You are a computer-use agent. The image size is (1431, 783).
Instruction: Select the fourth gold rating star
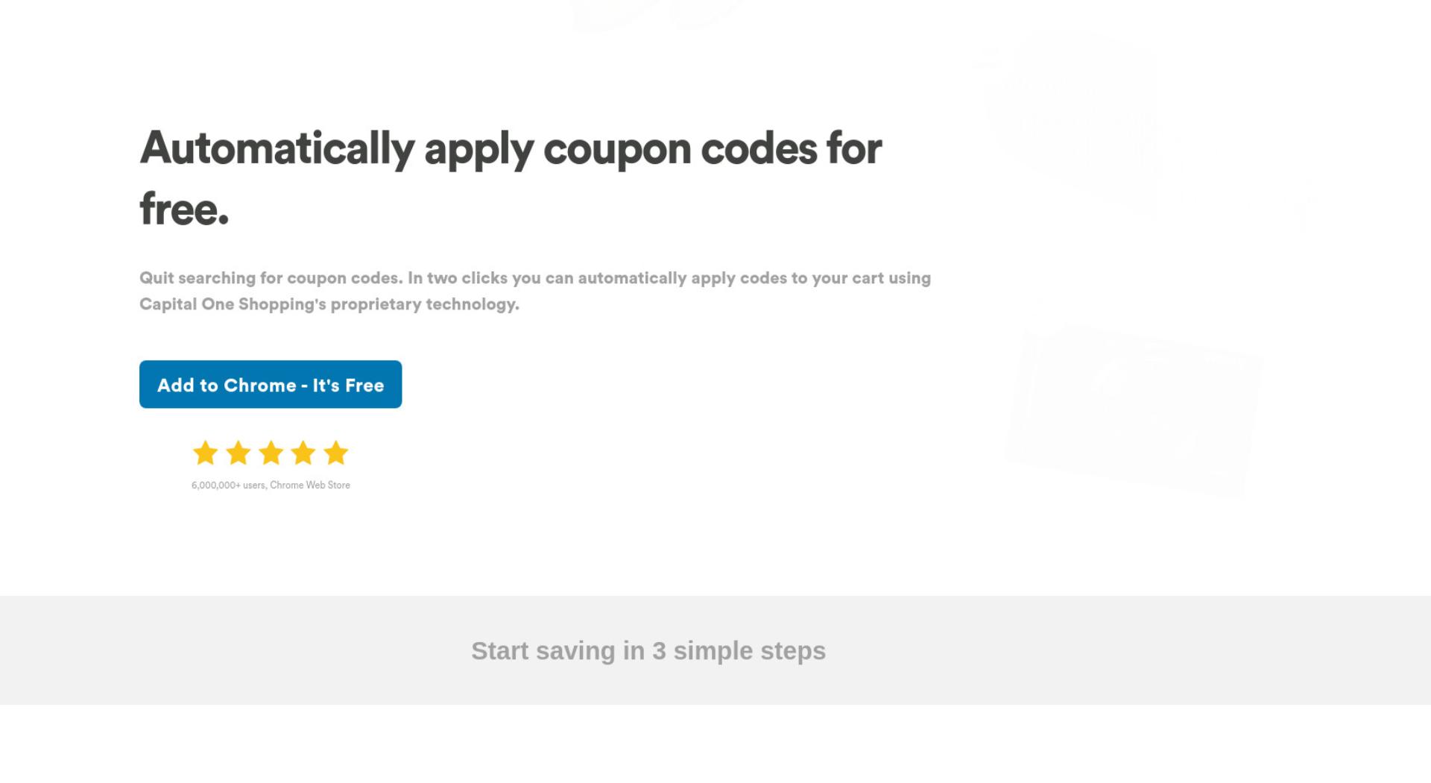pos(303,453)
